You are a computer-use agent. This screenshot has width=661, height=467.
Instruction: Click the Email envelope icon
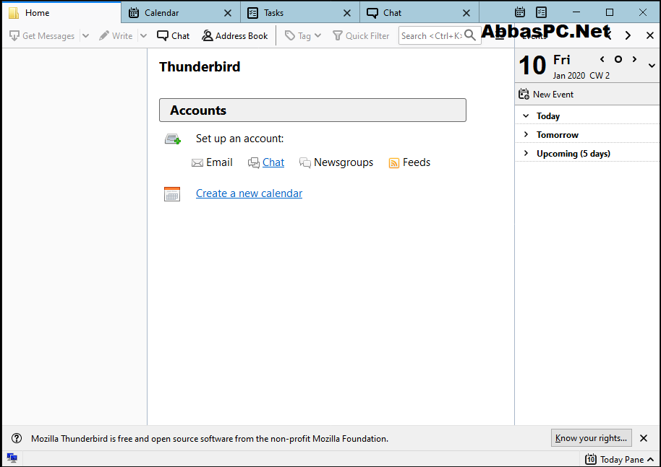click(197, 163)
